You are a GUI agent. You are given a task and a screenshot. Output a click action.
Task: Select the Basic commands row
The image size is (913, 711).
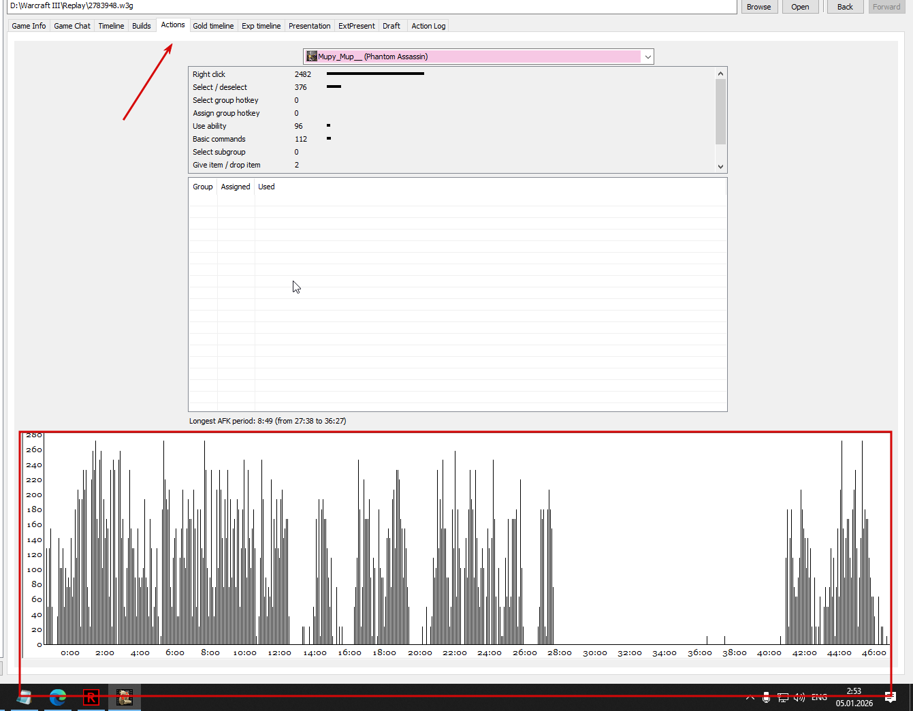point(451,139)
